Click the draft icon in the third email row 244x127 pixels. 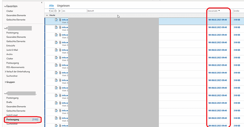coord(56,35)
